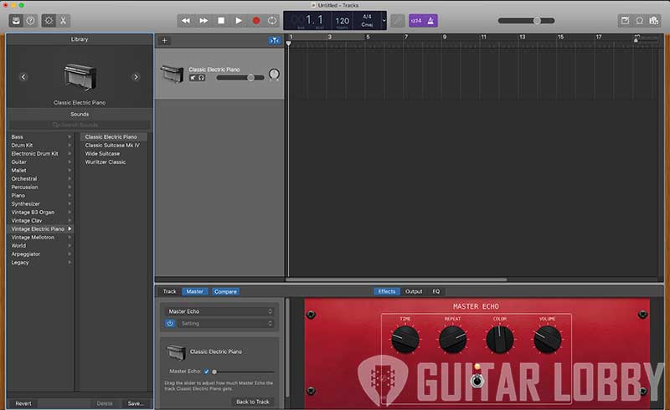
Task: Select Classic Suitcase Mk IV patch
Action: 114,146
